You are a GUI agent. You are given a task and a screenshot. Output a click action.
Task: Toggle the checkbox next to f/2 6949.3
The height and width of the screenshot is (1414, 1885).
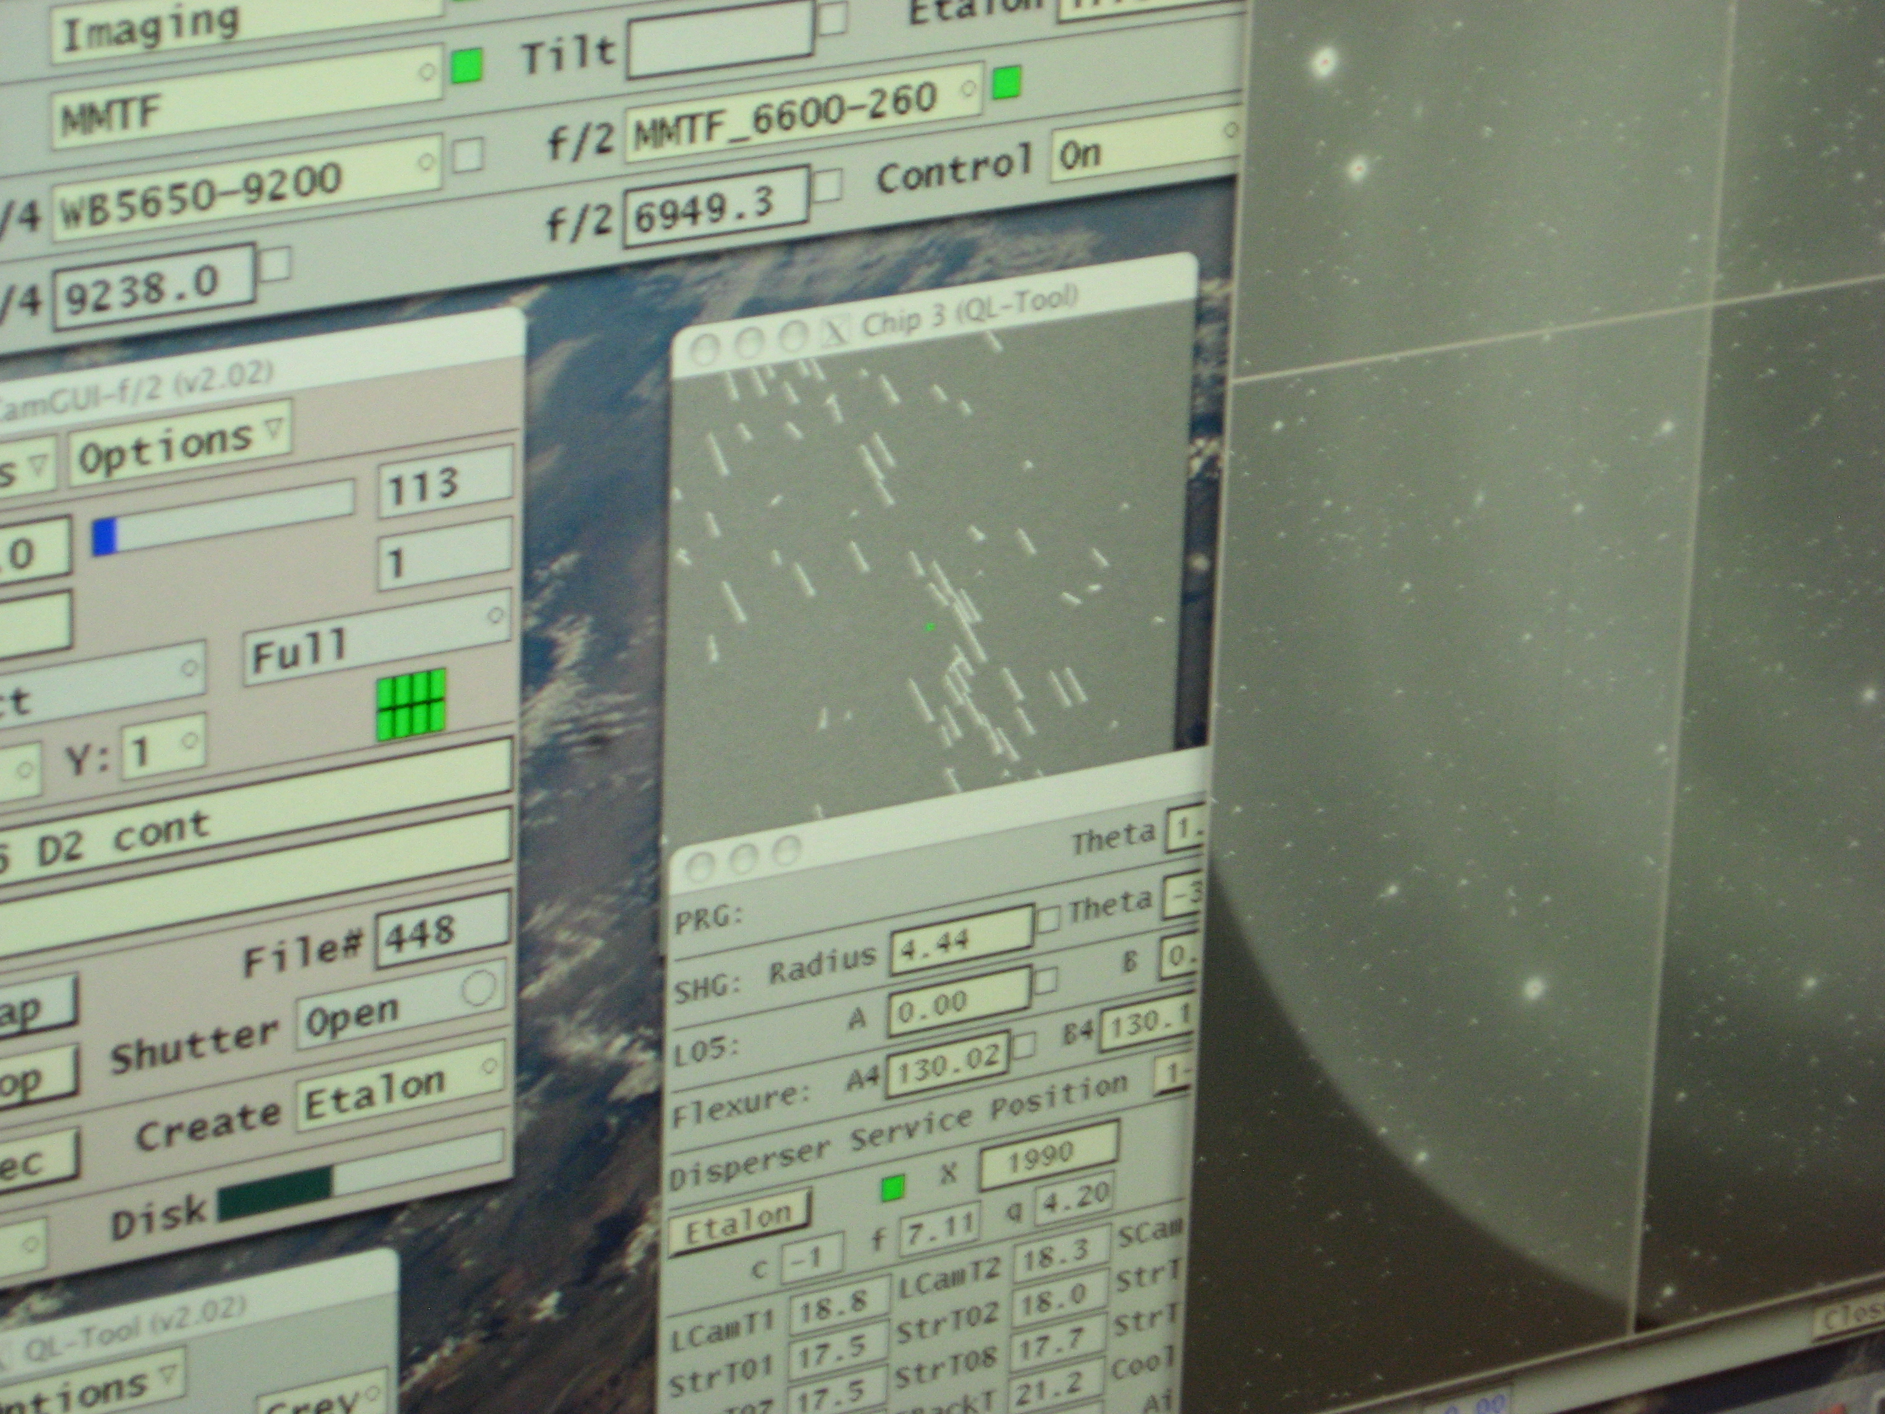click(x=828, y=186)
